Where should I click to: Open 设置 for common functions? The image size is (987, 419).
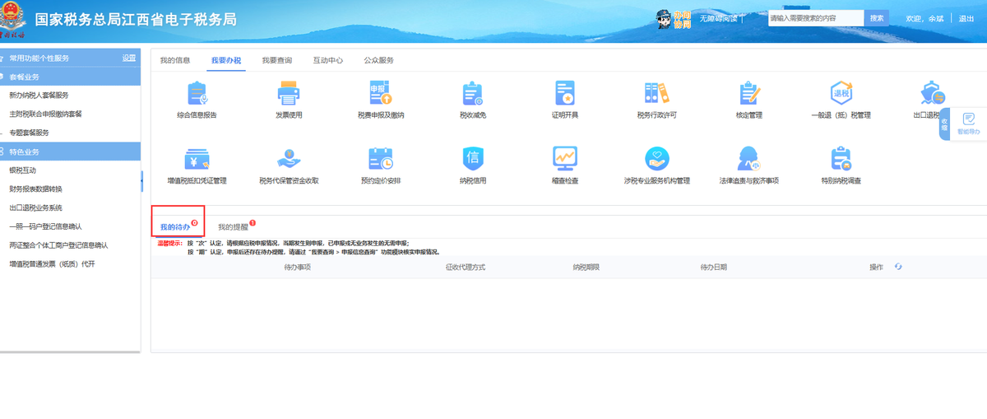129,58
